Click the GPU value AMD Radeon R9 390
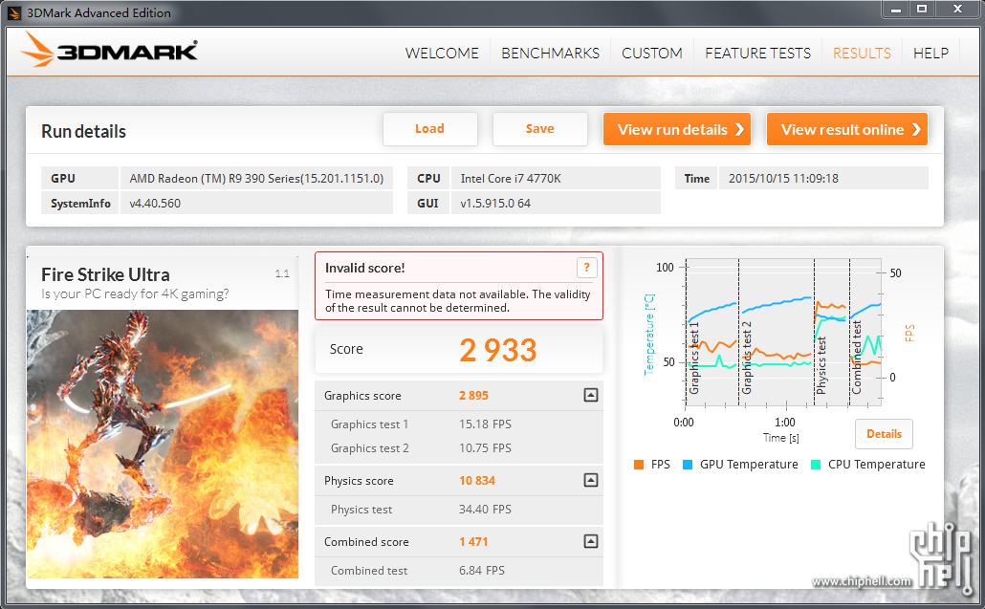This screenshot has width=985, height=609. [x=256, y=179]
